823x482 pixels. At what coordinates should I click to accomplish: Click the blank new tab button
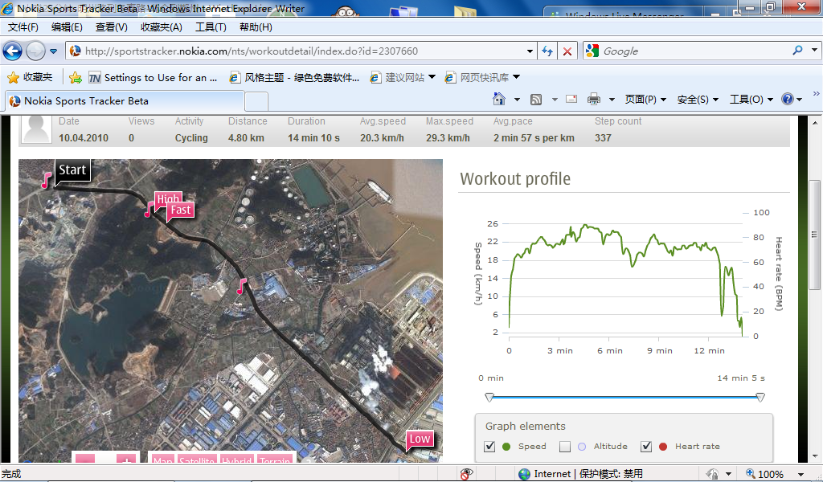256,101
